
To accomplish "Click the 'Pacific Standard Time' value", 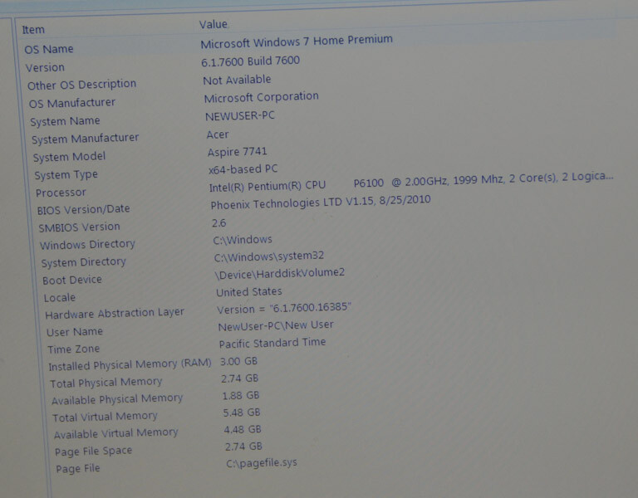I will pyautogui.click(x=272, y=343).
